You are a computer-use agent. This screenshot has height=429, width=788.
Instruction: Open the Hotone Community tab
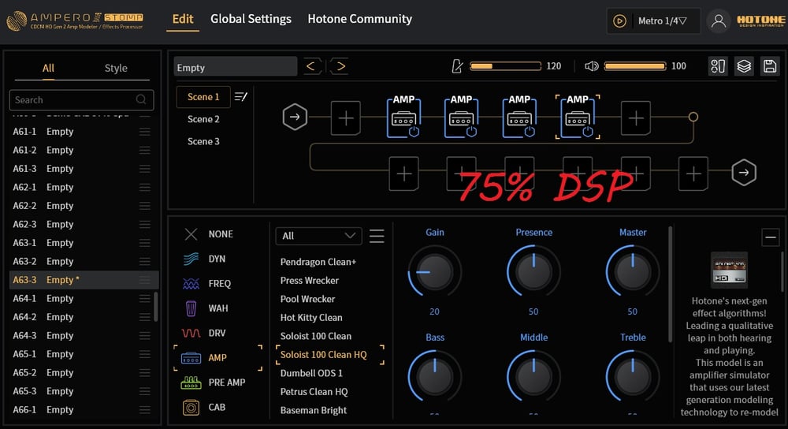pos(360,19)
